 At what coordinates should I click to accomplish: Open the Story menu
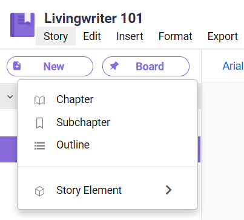(56, 36)
